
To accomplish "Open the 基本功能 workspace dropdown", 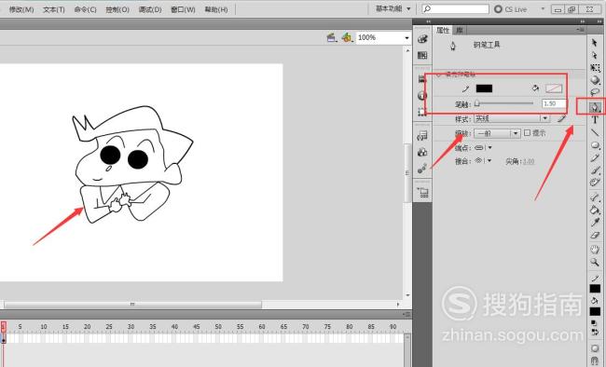I will (393, 8).
